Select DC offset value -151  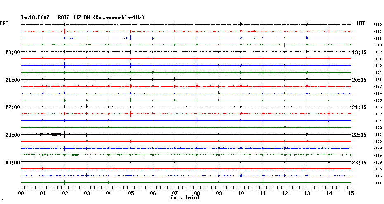377,80
